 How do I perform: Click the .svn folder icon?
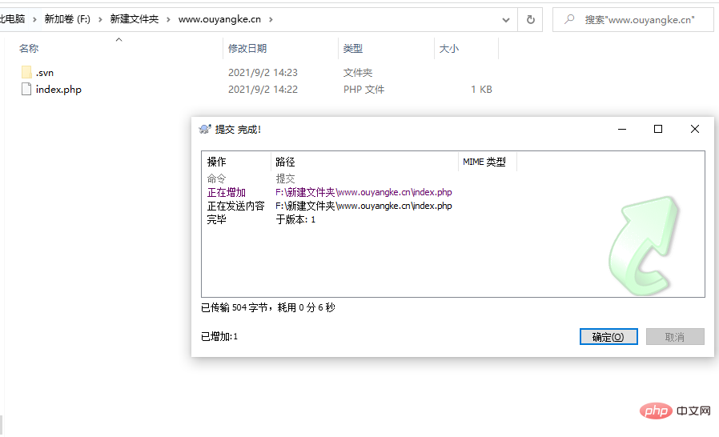[x=26, y=73]
